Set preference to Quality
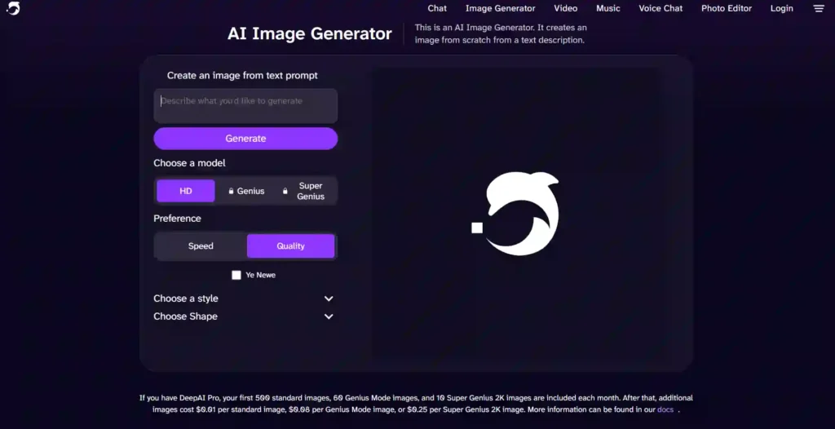The image size is (835, 429). [291, 246]
